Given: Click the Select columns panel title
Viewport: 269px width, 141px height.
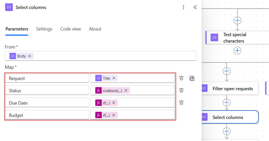Looking at the screenshot, I should click(31, 7).
